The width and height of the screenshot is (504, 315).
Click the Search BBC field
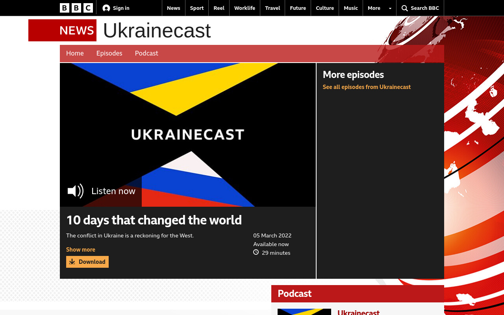click(x=420, y=8)
